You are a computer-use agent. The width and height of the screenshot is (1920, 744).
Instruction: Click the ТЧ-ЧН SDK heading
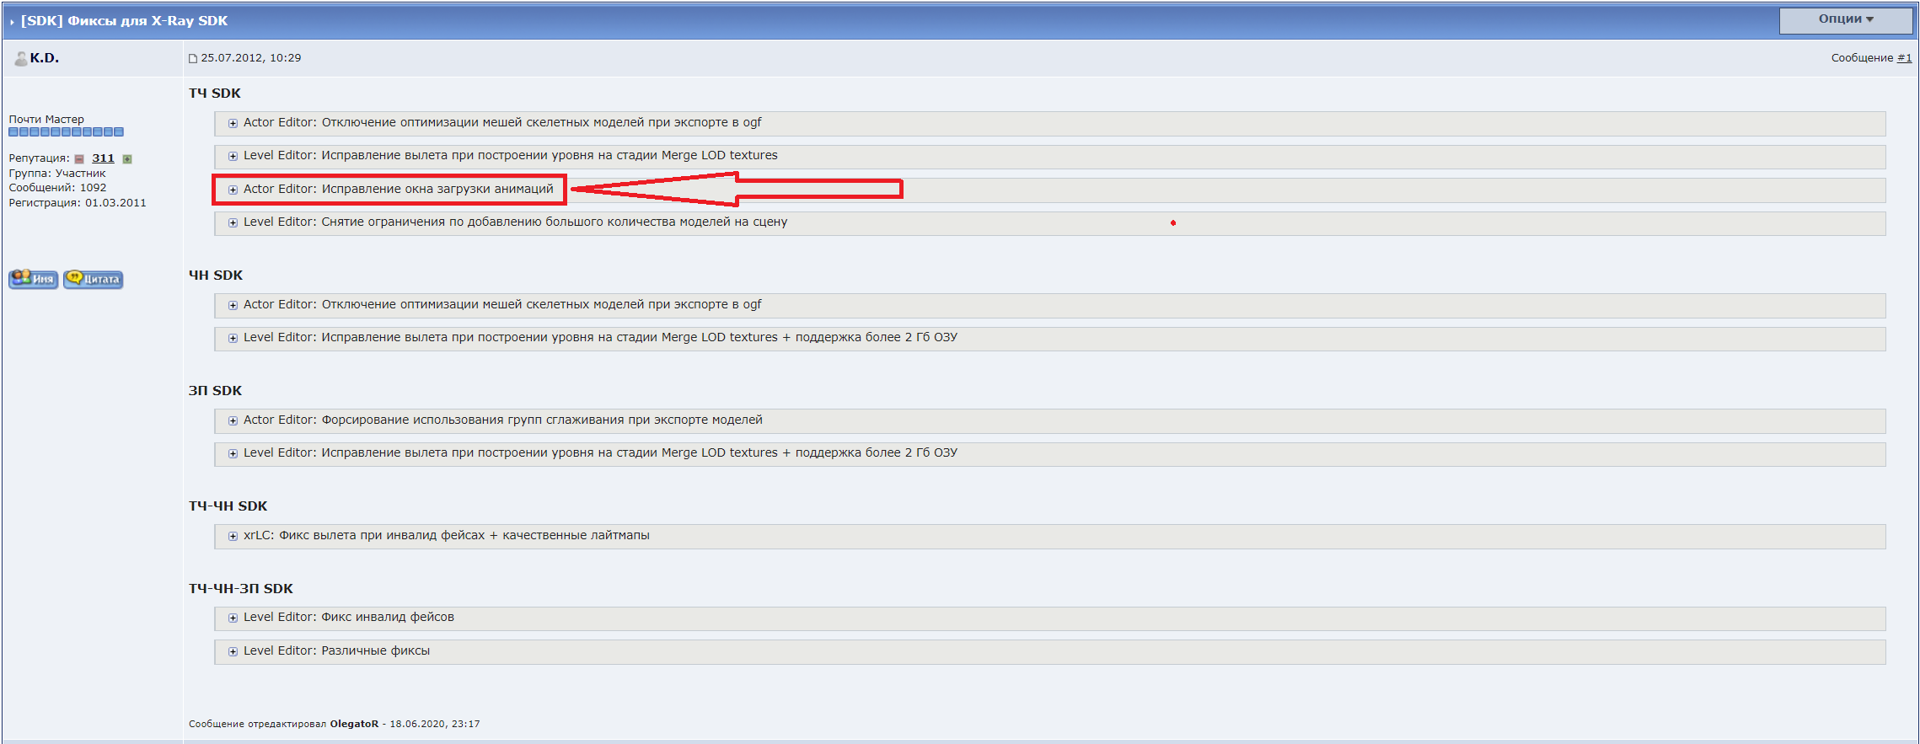[228, 506]
